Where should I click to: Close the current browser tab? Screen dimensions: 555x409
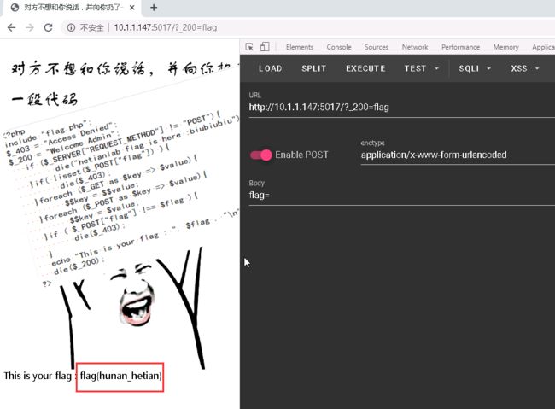point(132,8)
